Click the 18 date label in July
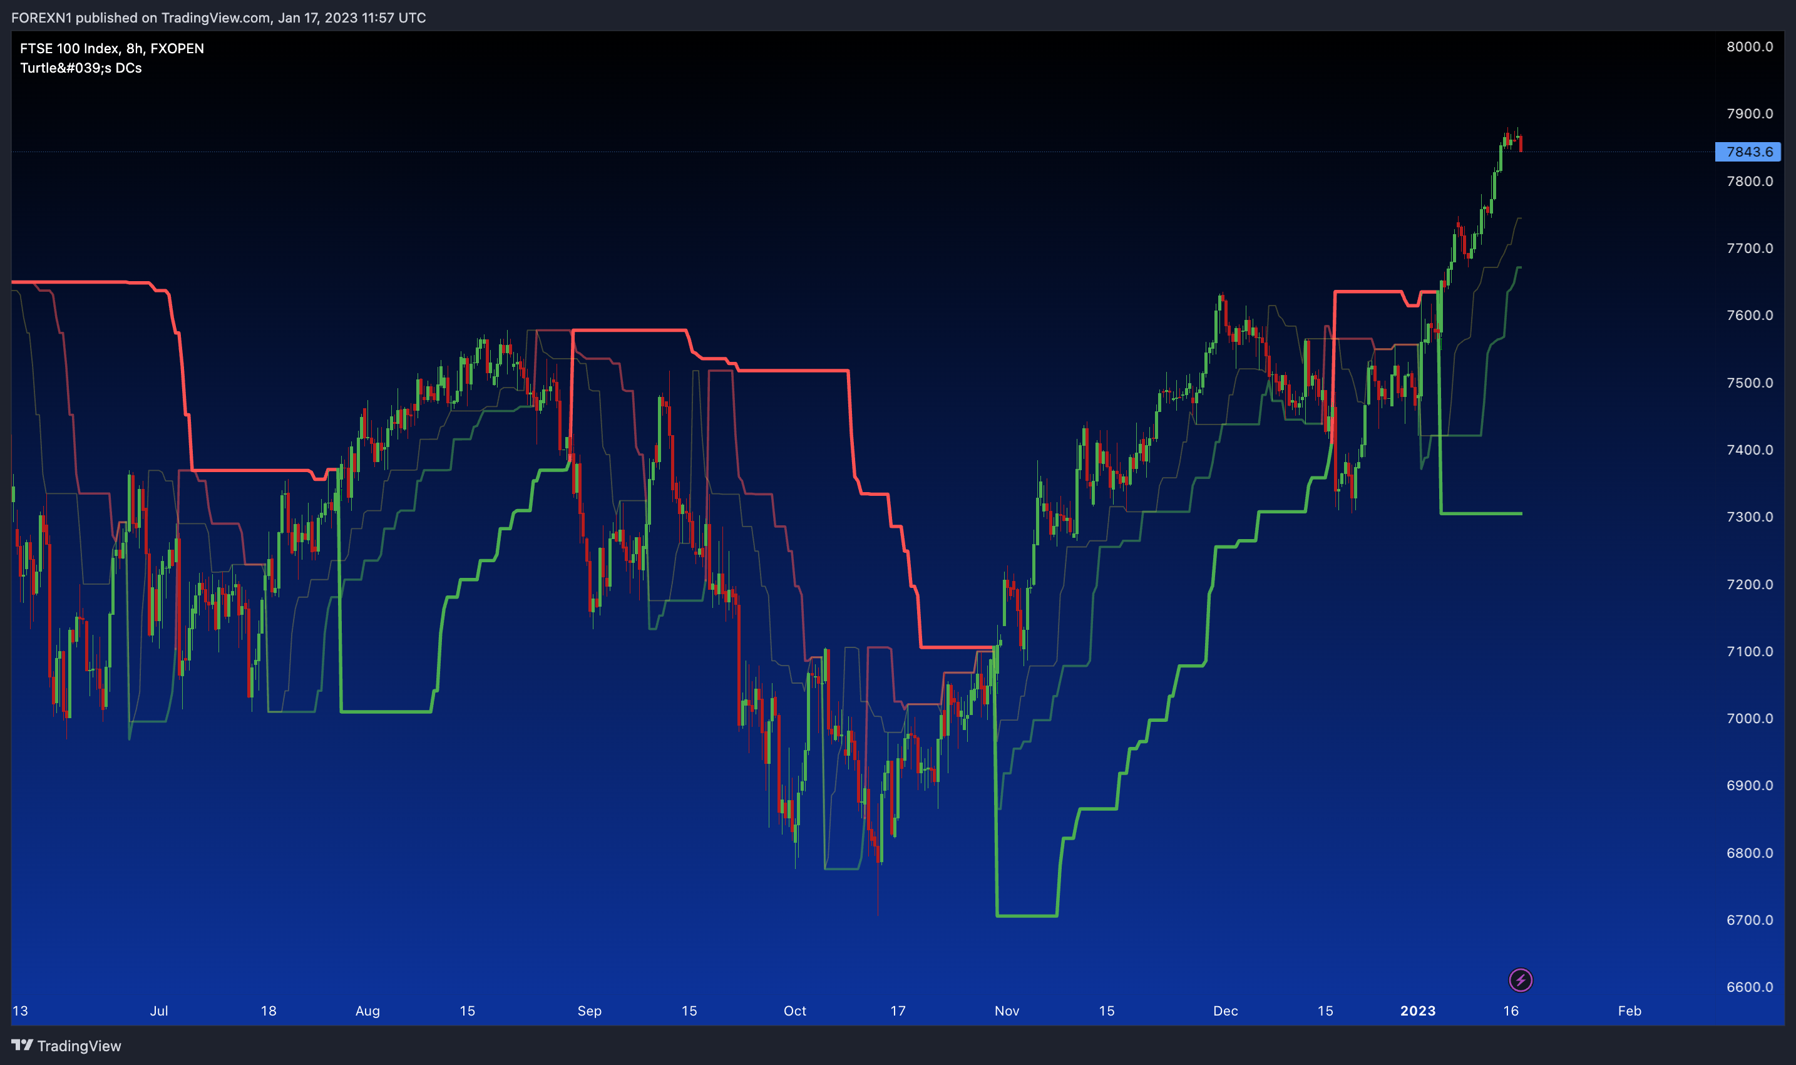Image resolution: width=1796 pixels, height=1065 pixels. 269,1011
